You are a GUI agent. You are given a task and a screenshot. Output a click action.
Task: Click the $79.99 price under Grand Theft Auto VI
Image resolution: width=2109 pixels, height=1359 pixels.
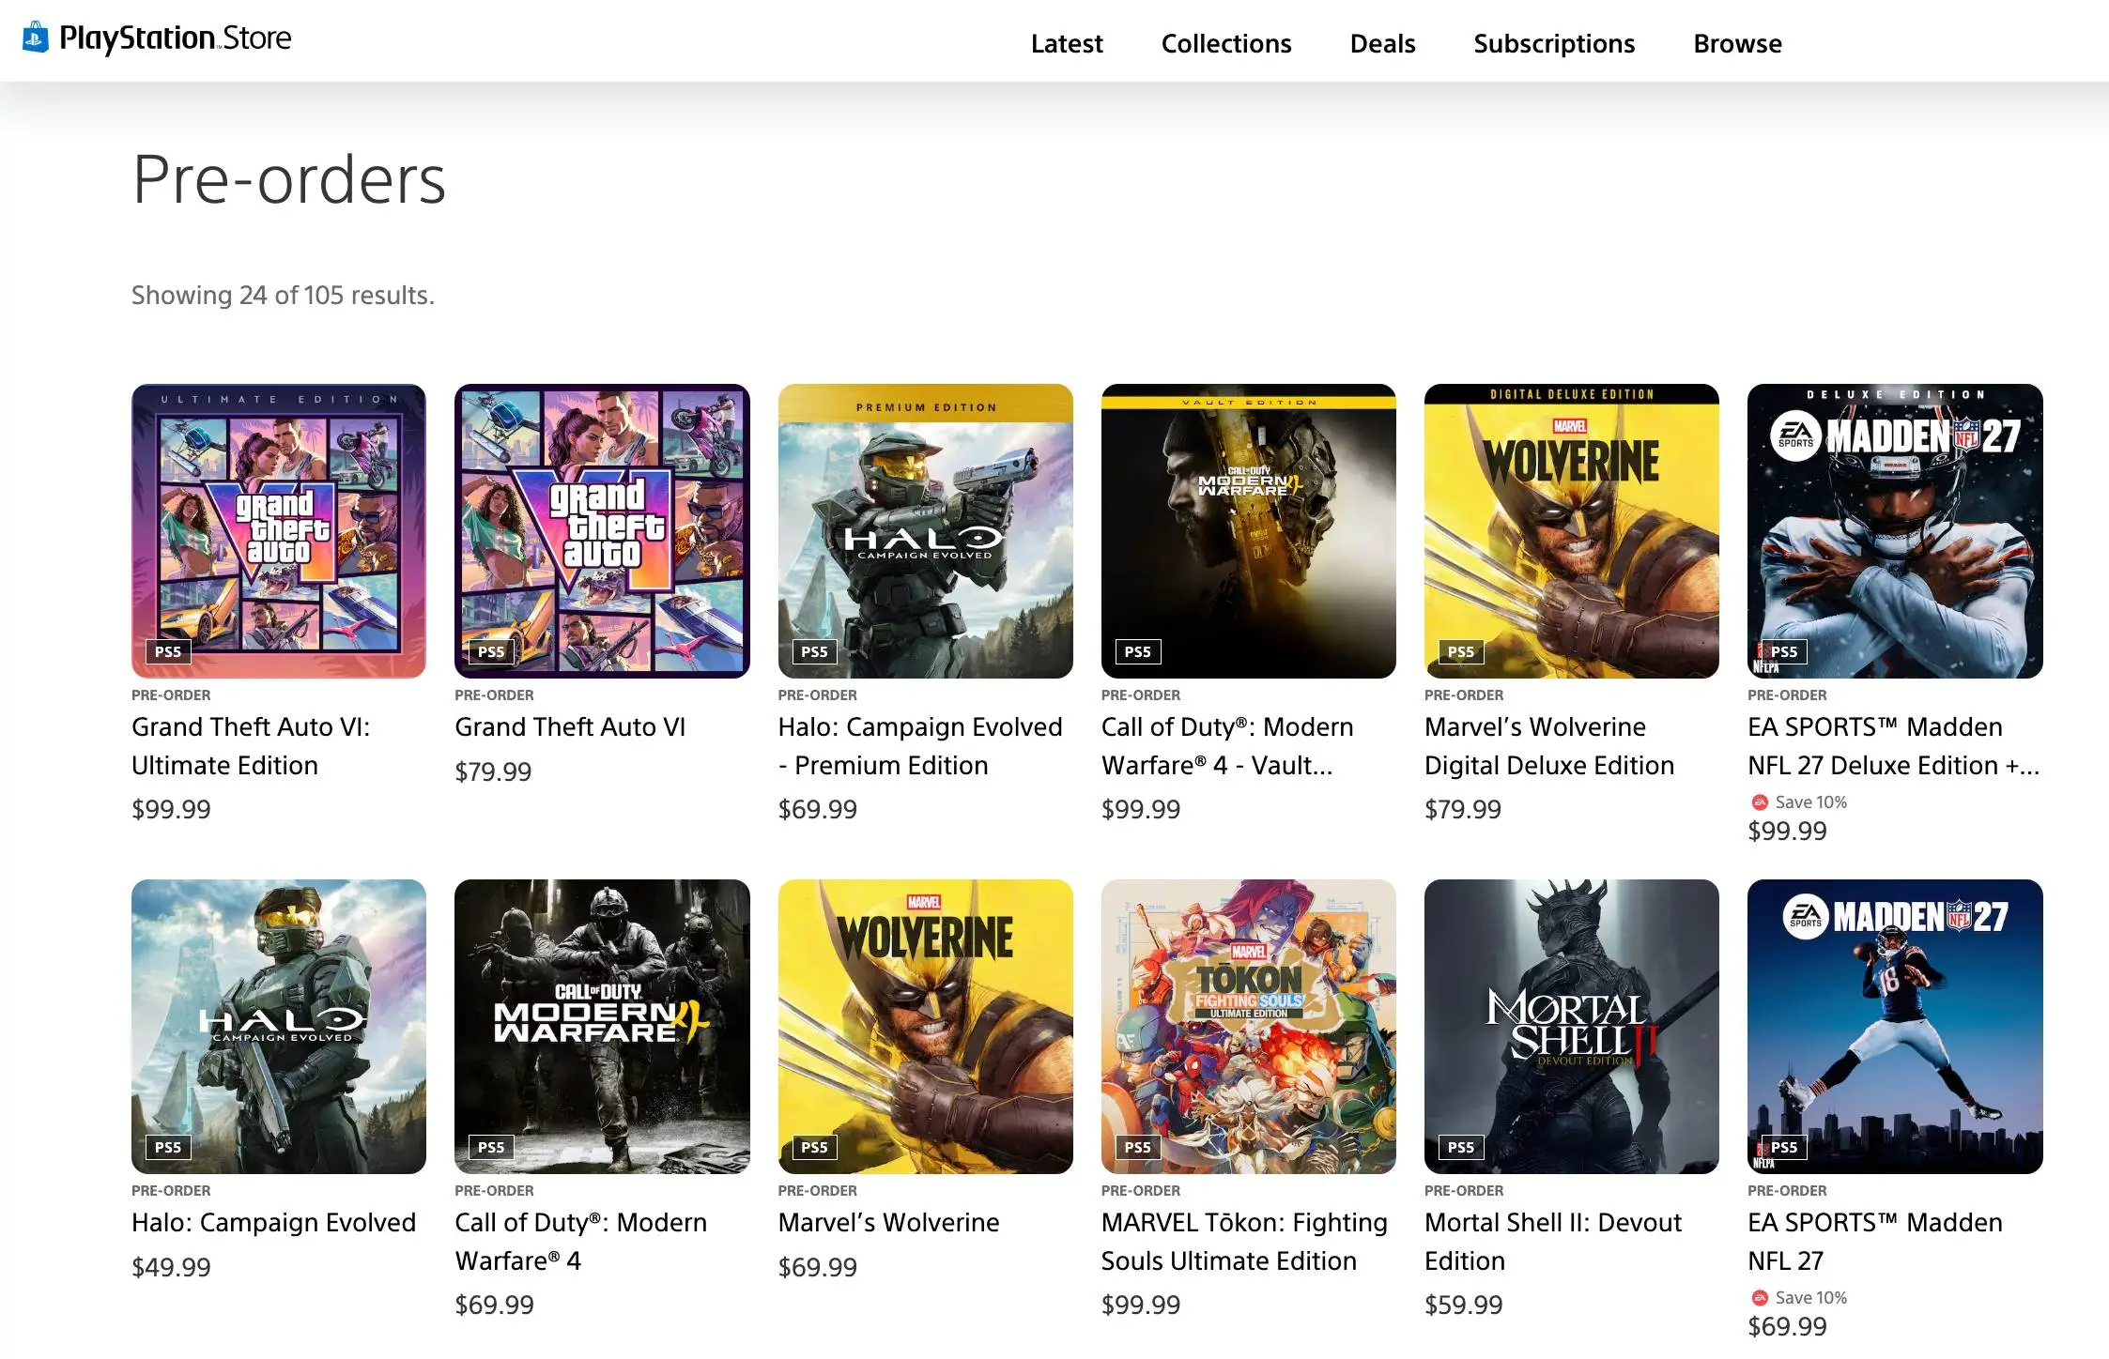(493, 771)
